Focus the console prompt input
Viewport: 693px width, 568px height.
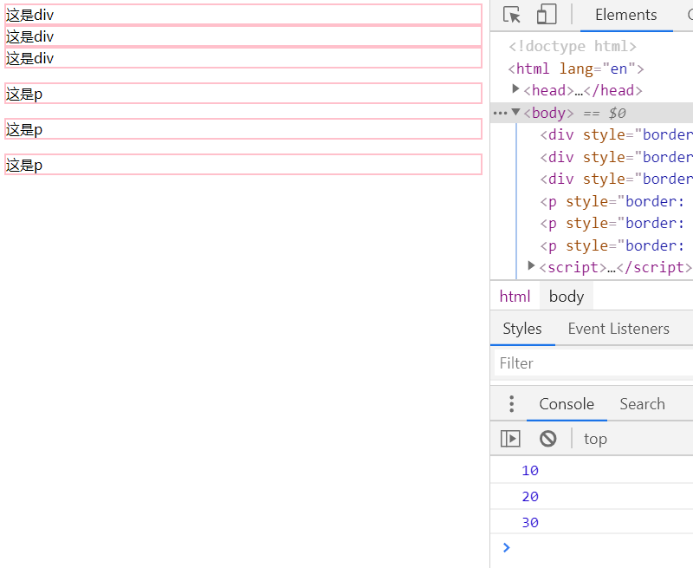601,548
